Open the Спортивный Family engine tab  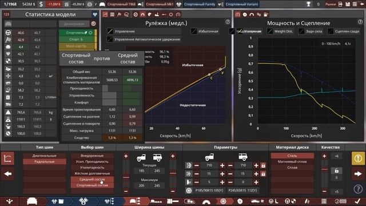click(200, 4)
